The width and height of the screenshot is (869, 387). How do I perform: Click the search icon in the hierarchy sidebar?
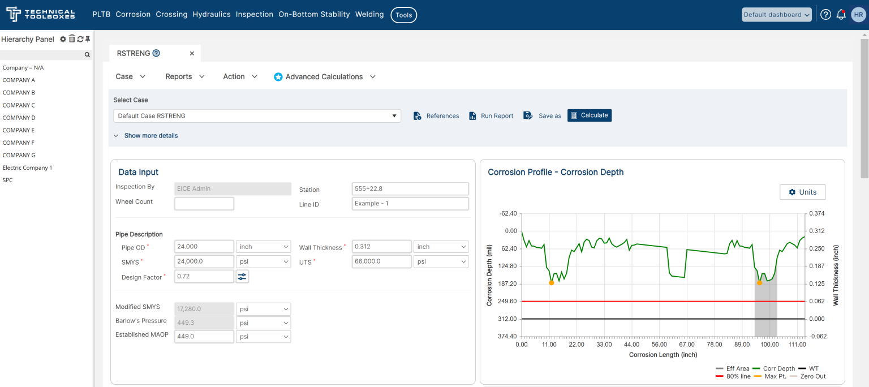pyautogui.click(x=87, y=54)
